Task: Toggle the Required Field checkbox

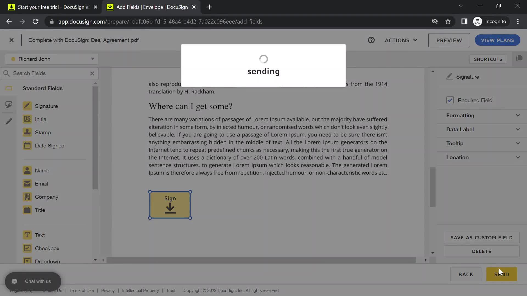Action: [450, 100]
